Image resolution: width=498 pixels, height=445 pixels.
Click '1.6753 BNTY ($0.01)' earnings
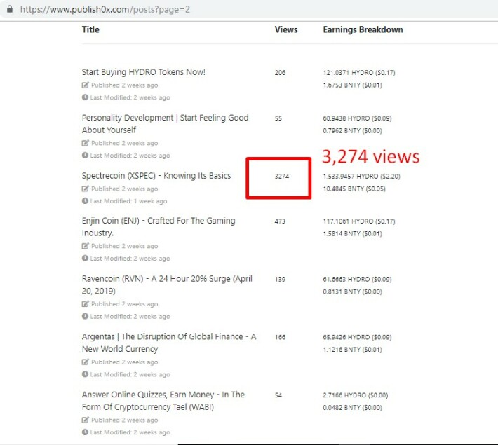(353, 85)
